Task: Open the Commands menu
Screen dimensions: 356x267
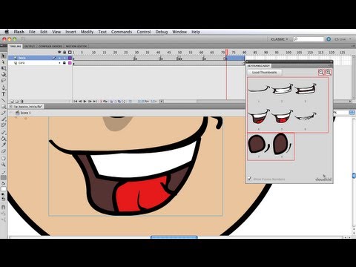Action: coord(122,32)
